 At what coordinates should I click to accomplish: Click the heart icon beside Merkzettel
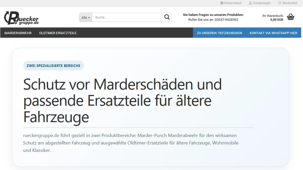click(280, 3)
